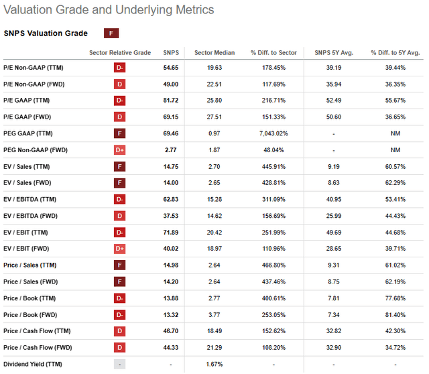Select the EV / EBITDA (FWD) row label

(x=30, y=216)
